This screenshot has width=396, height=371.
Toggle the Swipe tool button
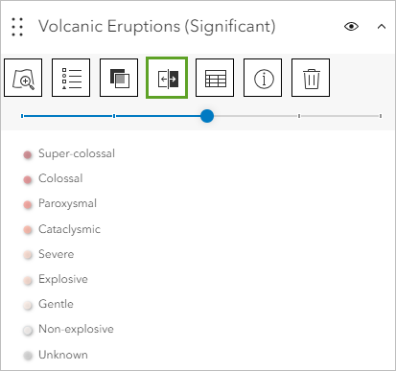(x=167, y=78)
